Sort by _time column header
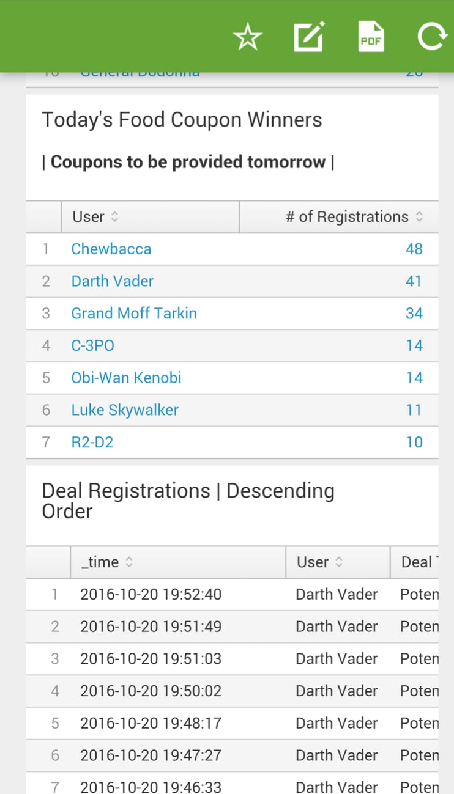The height and width of the screenshot is (794, 454). pyautogui.click(x=178, y=562)
